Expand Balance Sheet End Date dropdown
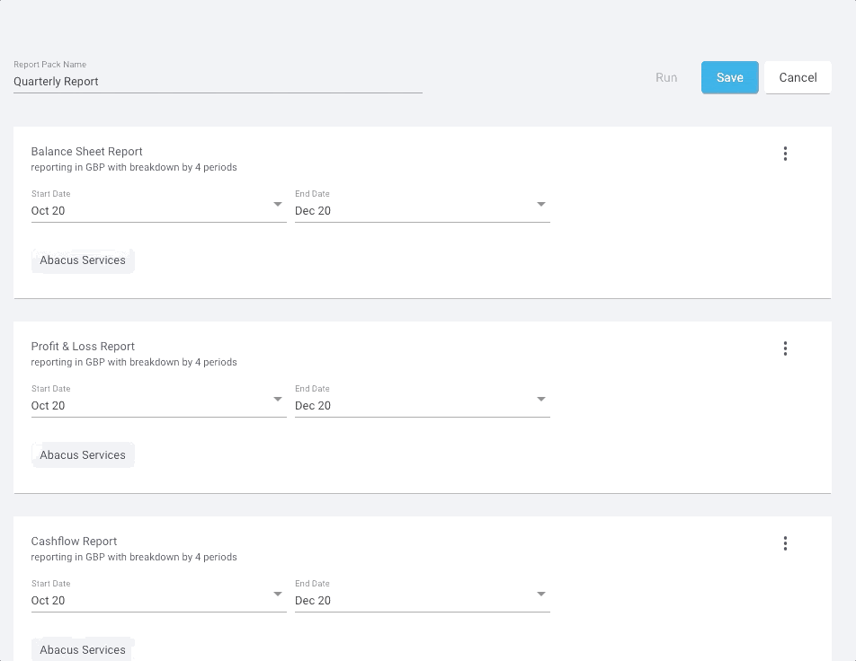The width and height of the screenshot is (856, 661). coord(422,209)
